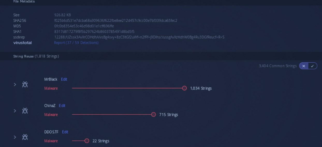322x147 pixels.
Task: Click the SHA1 hash value
Action: (94, 32)
